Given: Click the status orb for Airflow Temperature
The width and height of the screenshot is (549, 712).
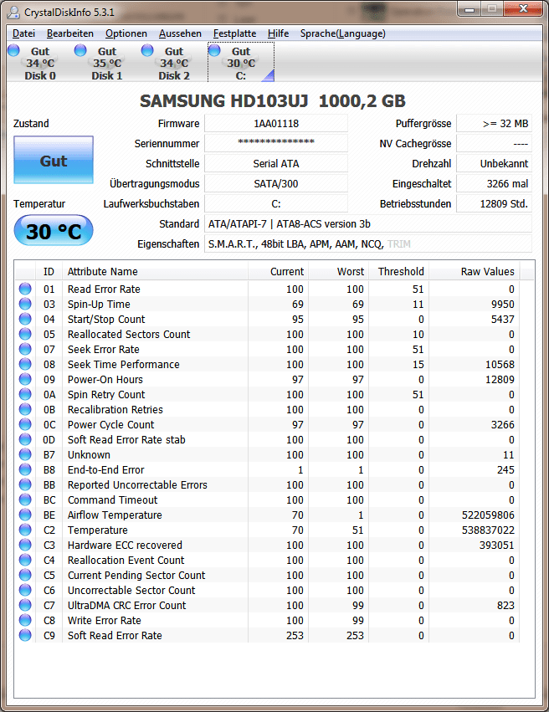Looking at the screenshot, I should (x=25, y=515).
